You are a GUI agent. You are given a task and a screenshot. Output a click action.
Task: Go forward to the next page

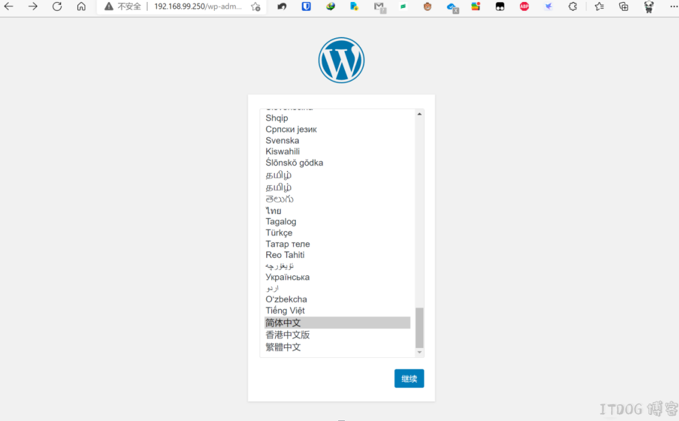(x=33, y=7)
